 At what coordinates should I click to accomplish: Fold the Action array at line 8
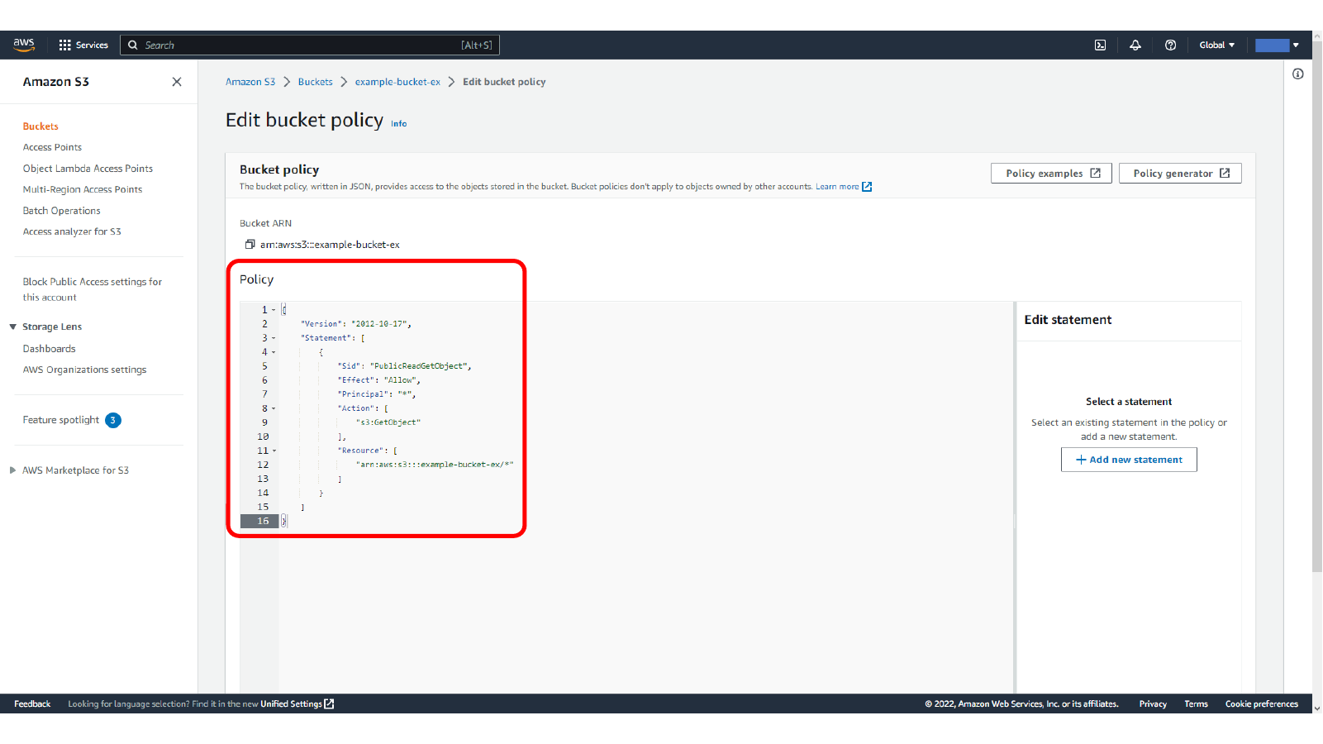[x=274, y=408]
